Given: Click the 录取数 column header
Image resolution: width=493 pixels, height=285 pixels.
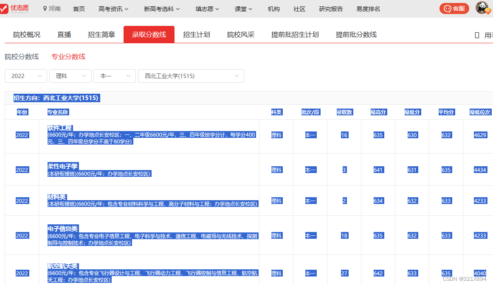Looking at the screenshot, I should pyautogui.click(x=345, y=112).
